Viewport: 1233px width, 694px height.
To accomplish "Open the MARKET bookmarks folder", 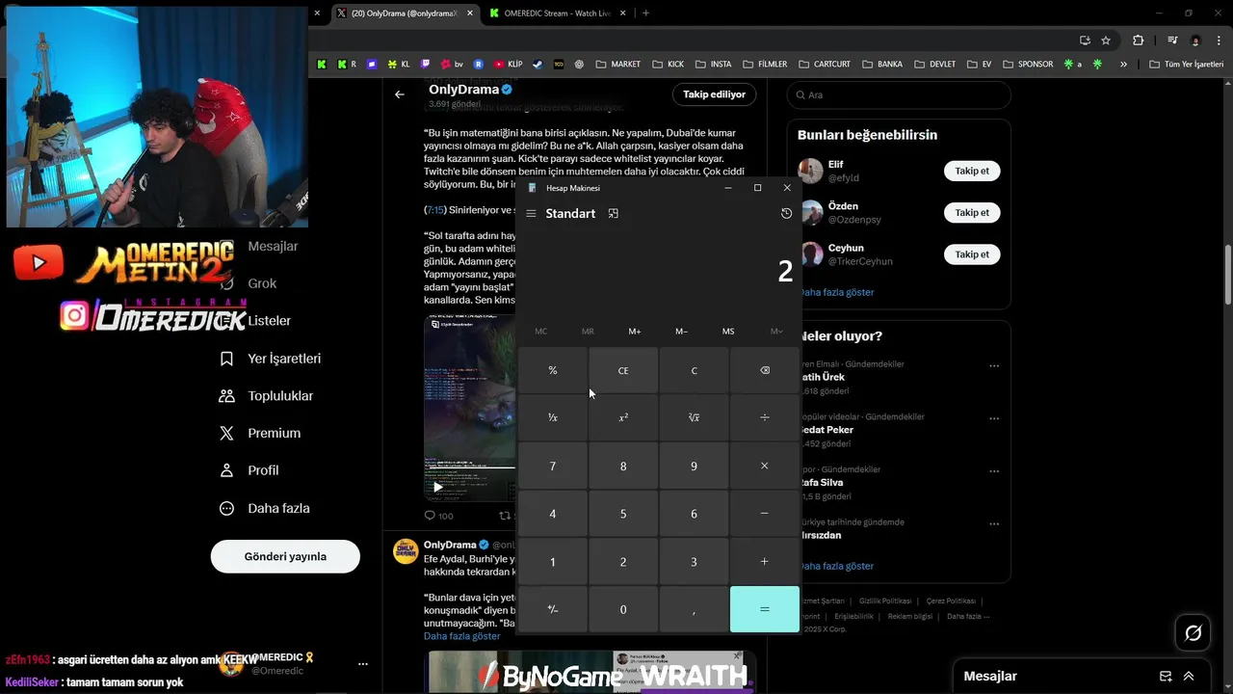I will (x=617, y=65).
